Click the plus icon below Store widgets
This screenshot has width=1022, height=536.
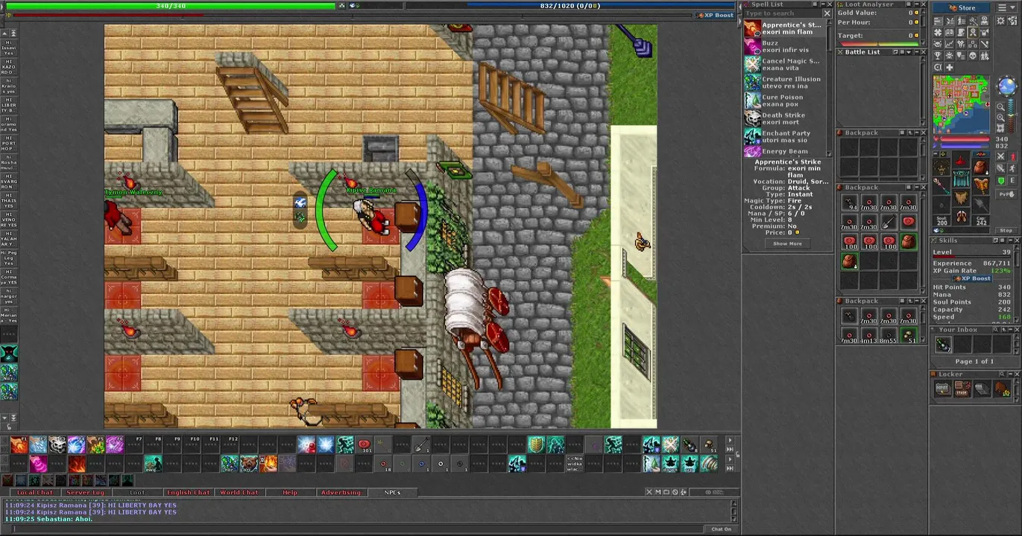pos(949,67)
